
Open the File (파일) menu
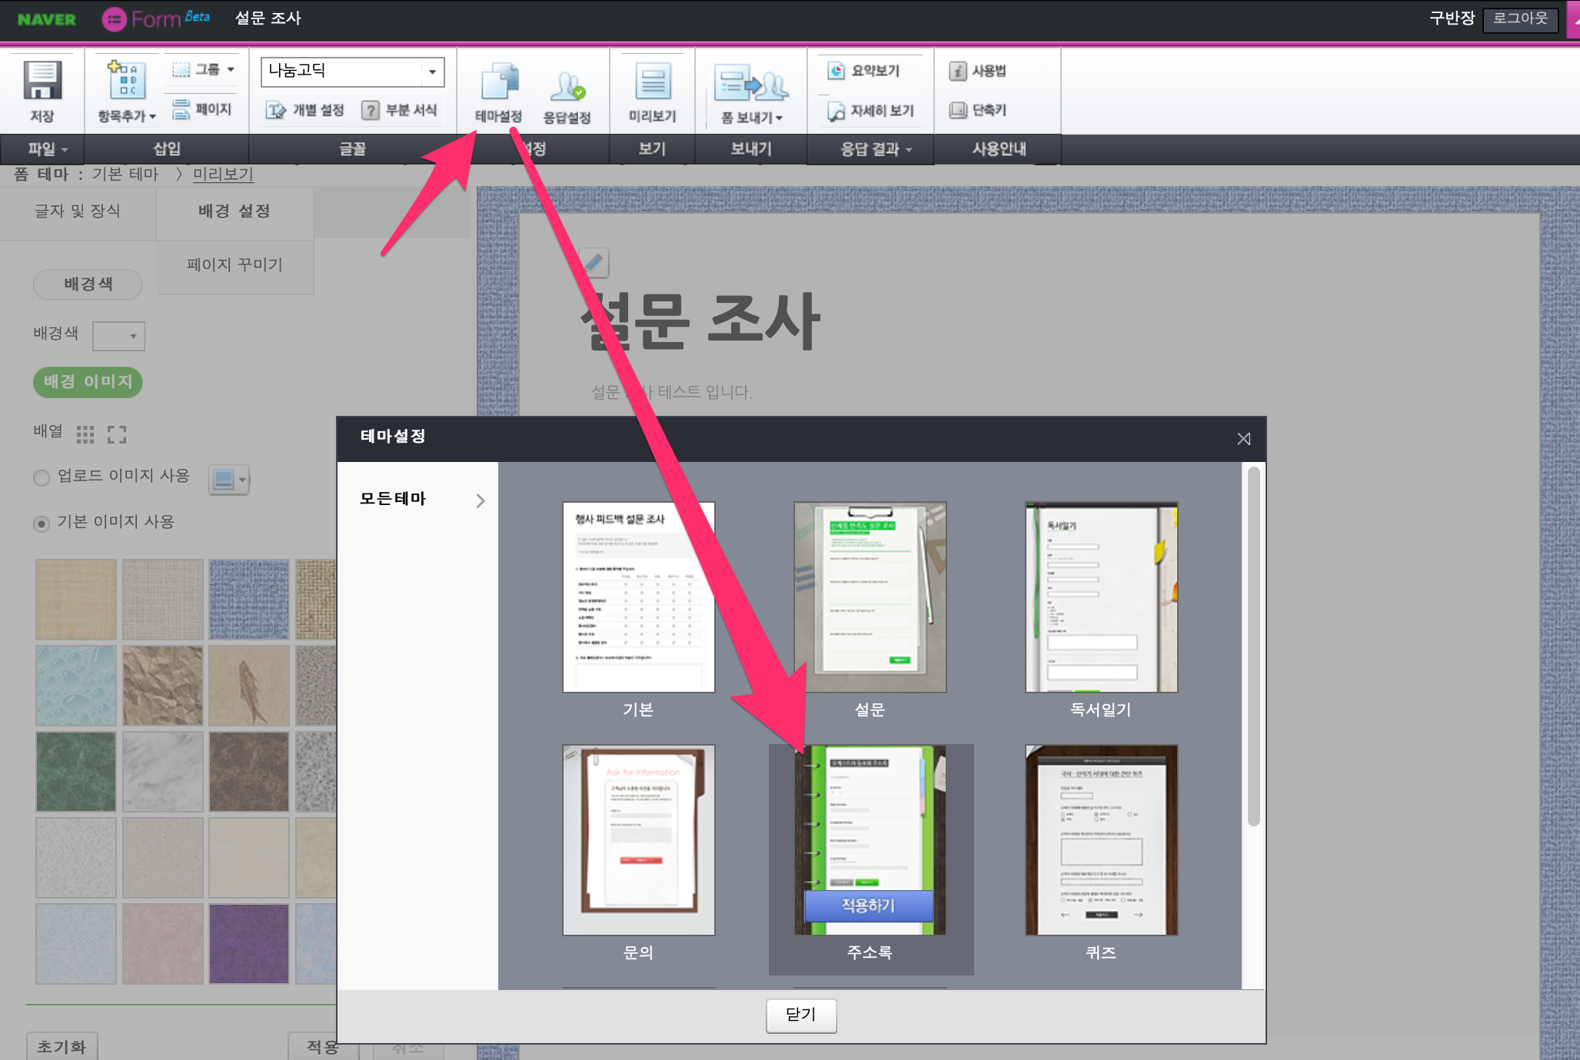click(47, 149)
